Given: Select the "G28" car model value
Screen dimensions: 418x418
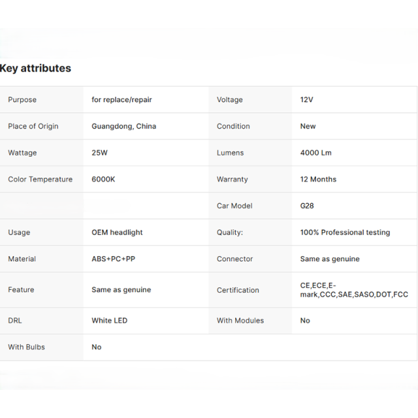Looking at the screenshot, I should point(307,206).
